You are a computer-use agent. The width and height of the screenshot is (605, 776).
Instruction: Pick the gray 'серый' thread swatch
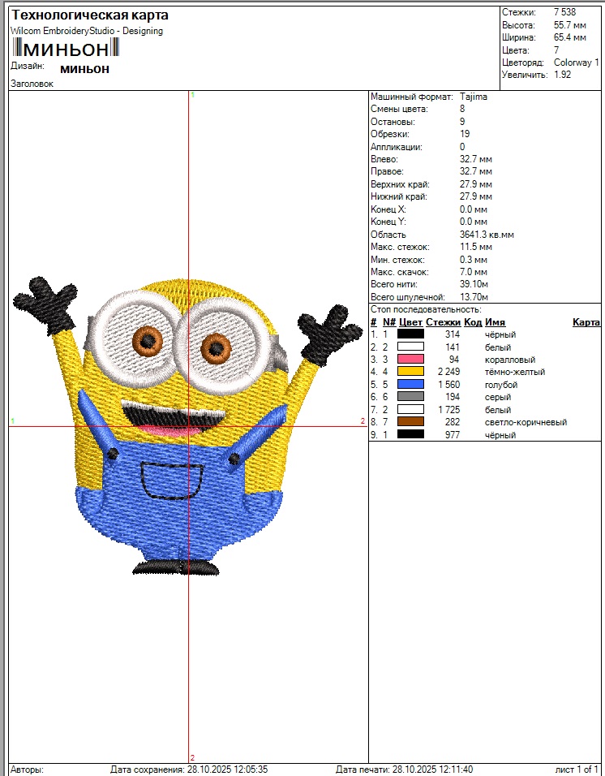coord(410,397)
